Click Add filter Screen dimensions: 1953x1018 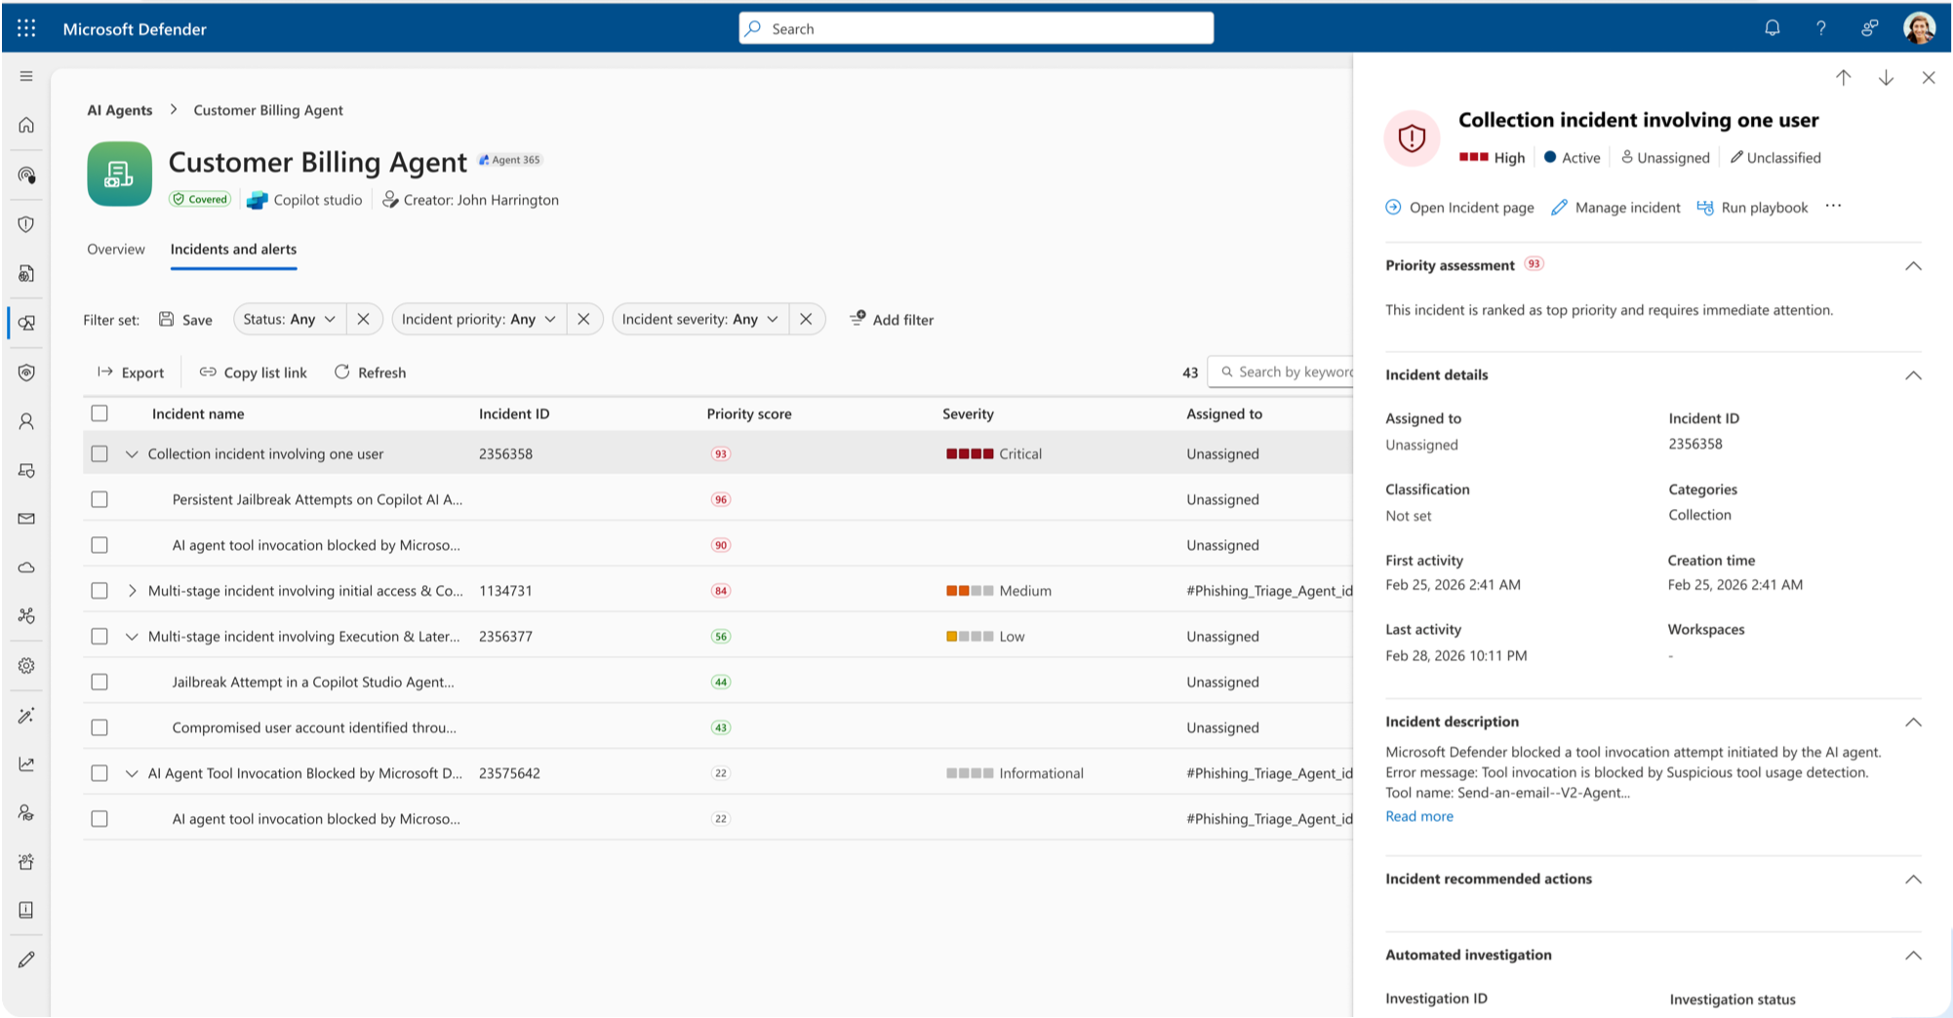pos(892,319)
